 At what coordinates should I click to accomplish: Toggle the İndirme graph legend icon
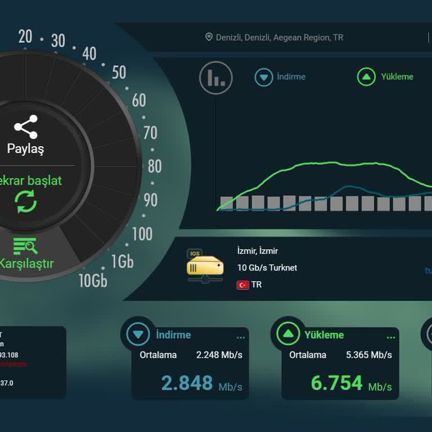click(x=264, y=77)
